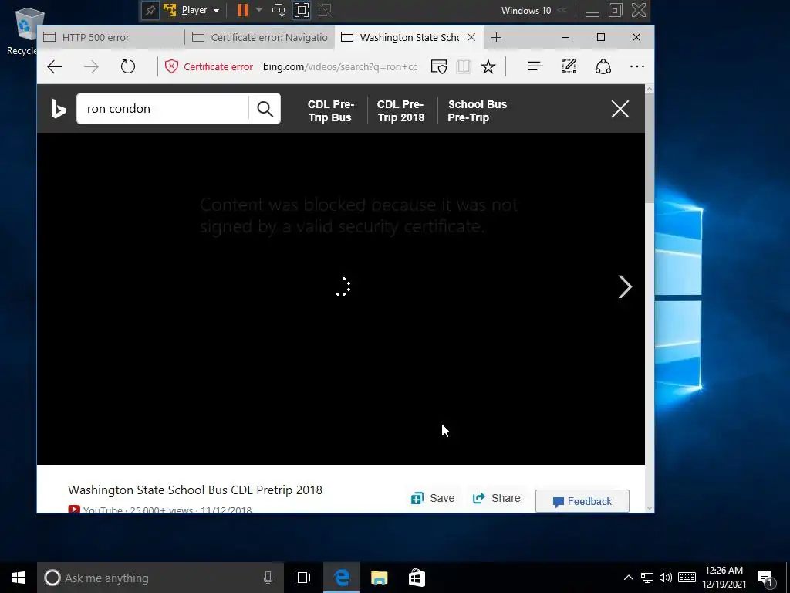Click the Bing logo
This screenshot has width=790, height=593.
pyautogui.click(x=59, y=109)
